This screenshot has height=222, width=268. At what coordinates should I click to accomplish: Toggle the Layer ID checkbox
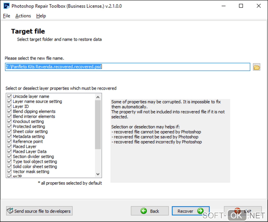pyautogui.click(x=9, y=106)
